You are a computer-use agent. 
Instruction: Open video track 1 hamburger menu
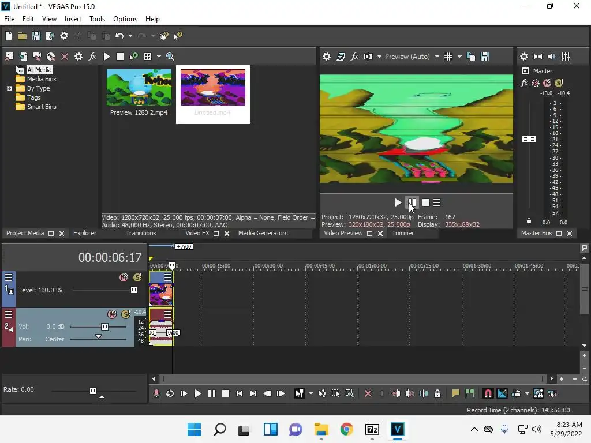(9, 277)
